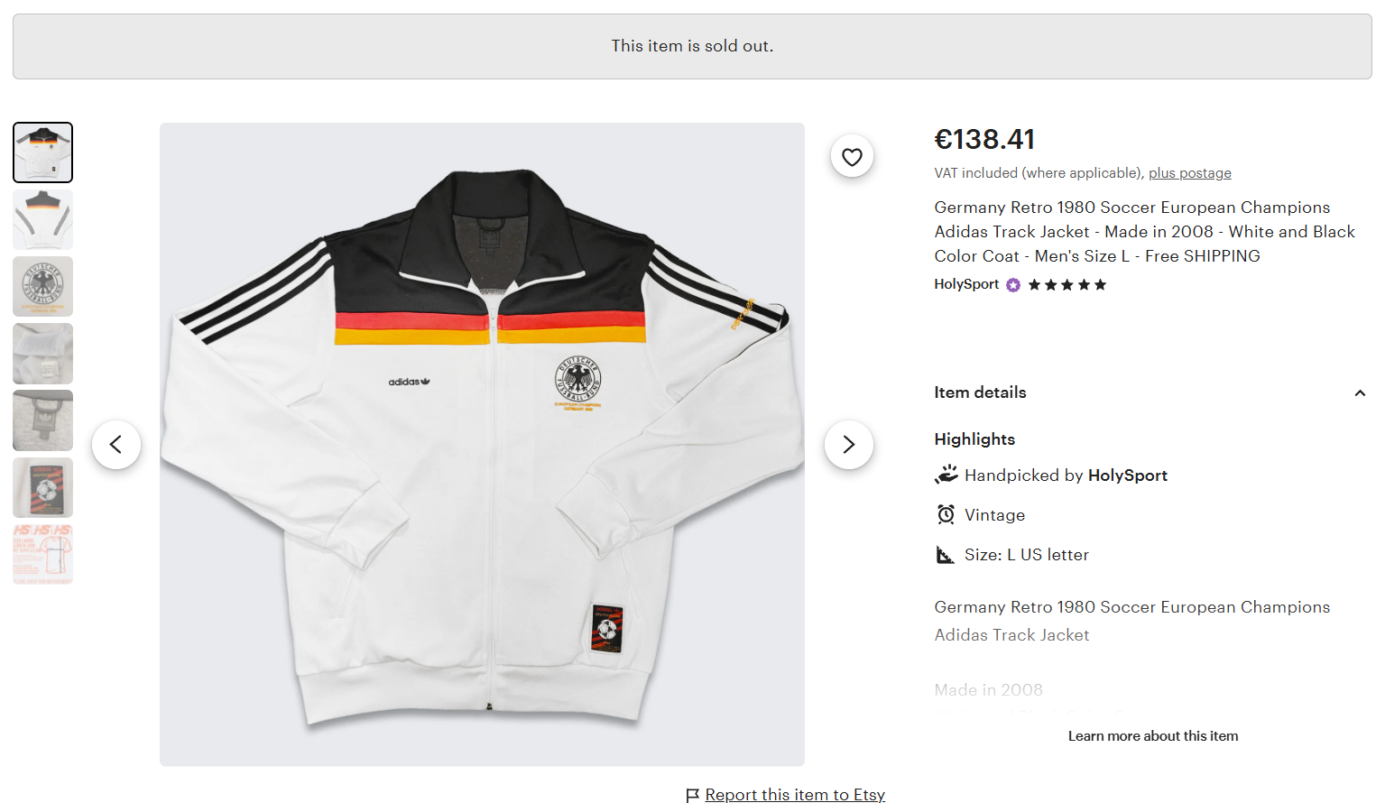Expand the plus postage details
This screenshot has height=803, width=1385.
point(1189,172)
